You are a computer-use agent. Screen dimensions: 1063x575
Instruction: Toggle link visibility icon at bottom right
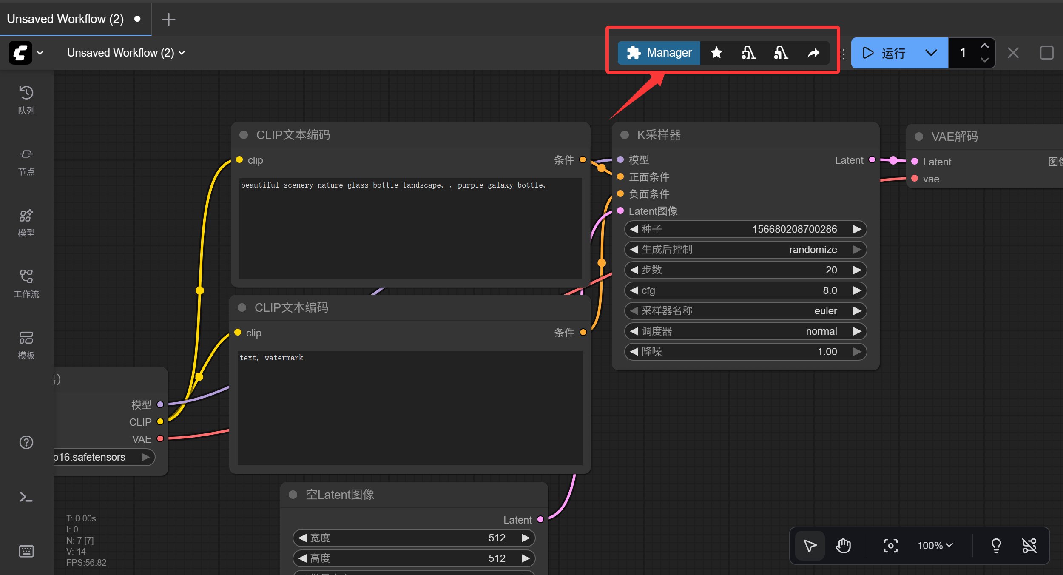coord(1029,545)
